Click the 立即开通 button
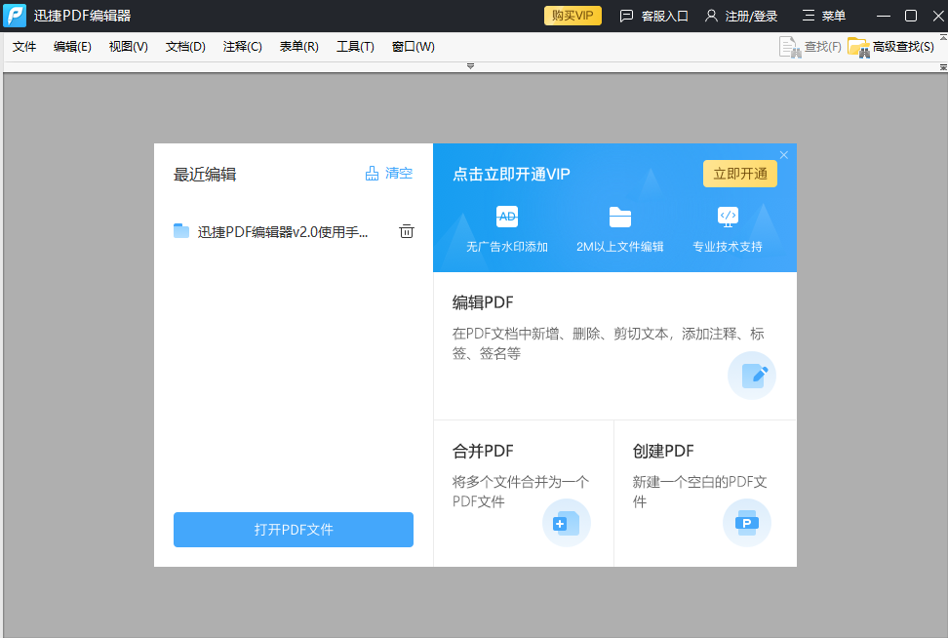The width and height of the screenshot is (948, 638). click(740, 175)
